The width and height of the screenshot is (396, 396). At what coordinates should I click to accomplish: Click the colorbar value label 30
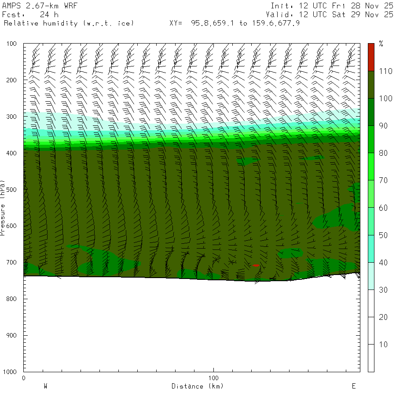click(383, 290)
